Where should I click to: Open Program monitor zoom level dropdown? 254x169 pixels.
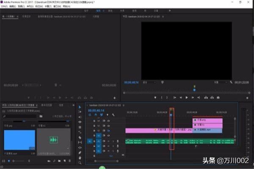pyautogui.click(x=149, y=82)
